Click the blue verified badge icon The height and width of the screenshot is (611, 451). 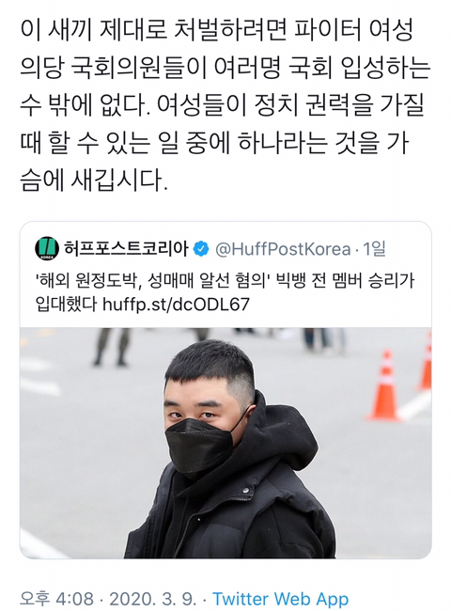tap(201, 248)
